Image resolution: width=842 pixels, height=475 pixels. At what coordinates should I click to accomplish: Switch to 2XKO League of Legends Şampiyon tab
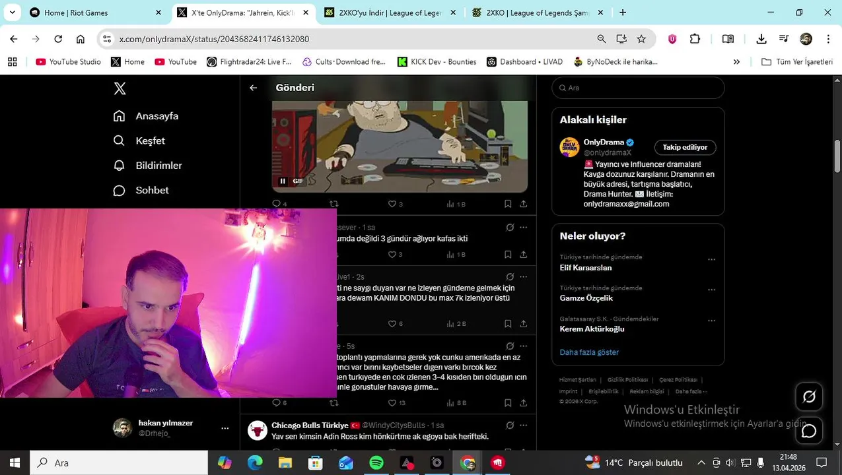pyautogui.click(x=537, y=13)
